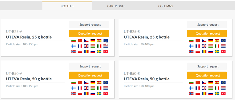Click the Romanian flag under UT-B50-A
Image resolution: width=235 pixels, height=100 pixels.
tap(86, 93)
